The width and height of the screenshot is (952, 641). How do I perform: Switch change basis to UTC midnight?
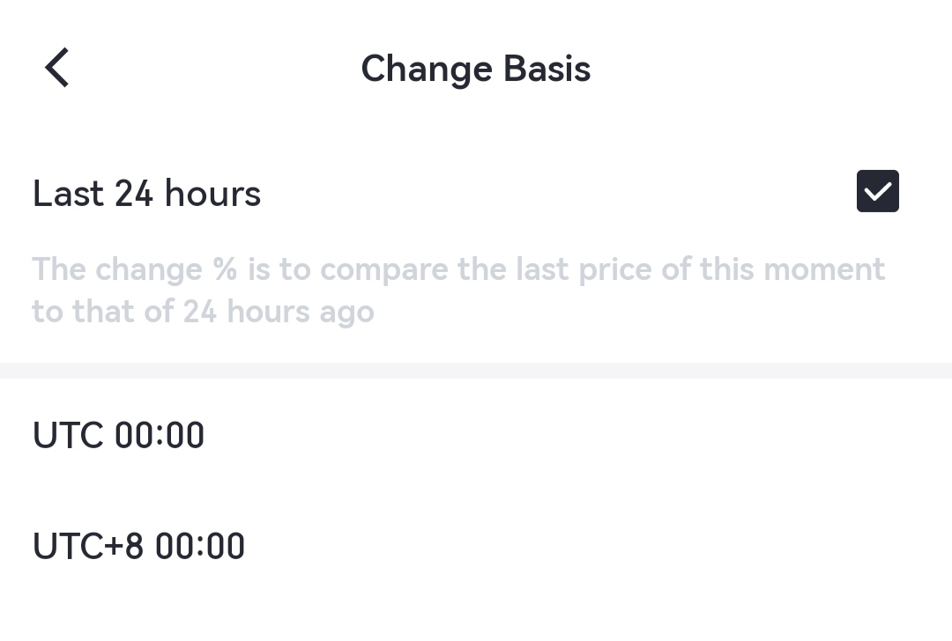[x=118, y=436]
